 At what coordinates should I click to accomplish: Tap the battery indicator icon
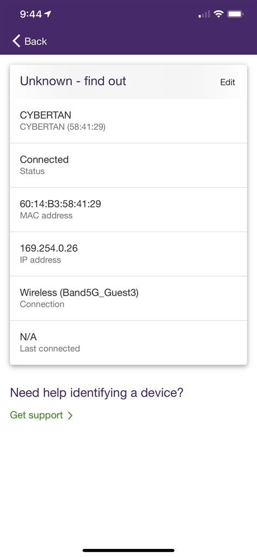[x=235, y=14]
